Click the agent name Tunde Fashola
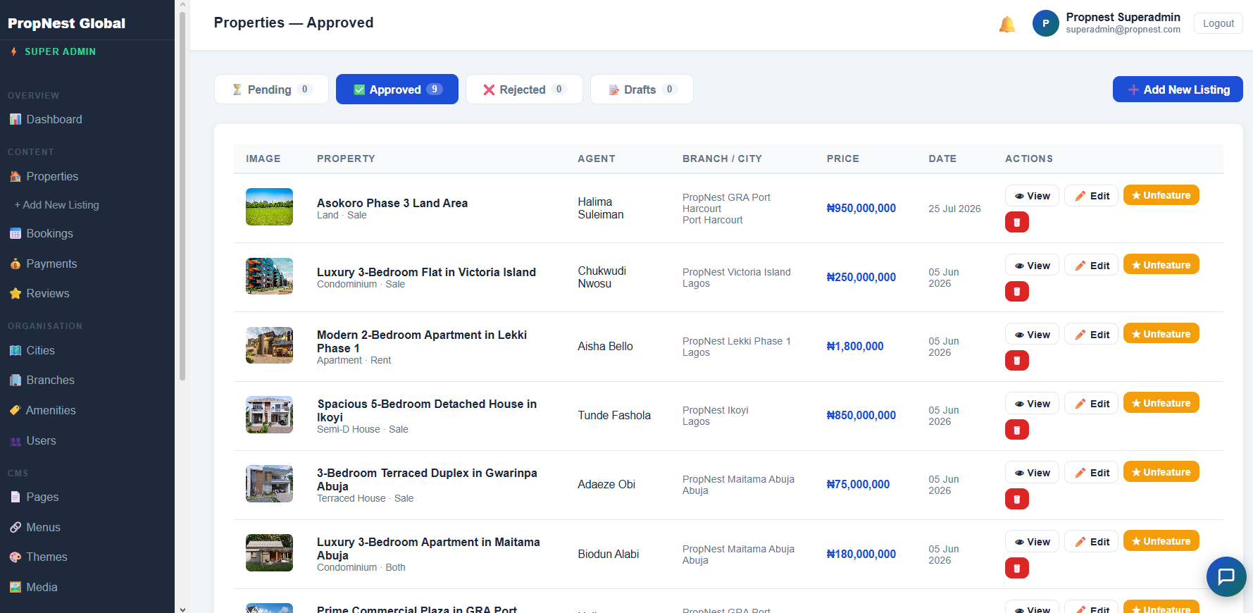1253x613 pixels. pos(614,415)
